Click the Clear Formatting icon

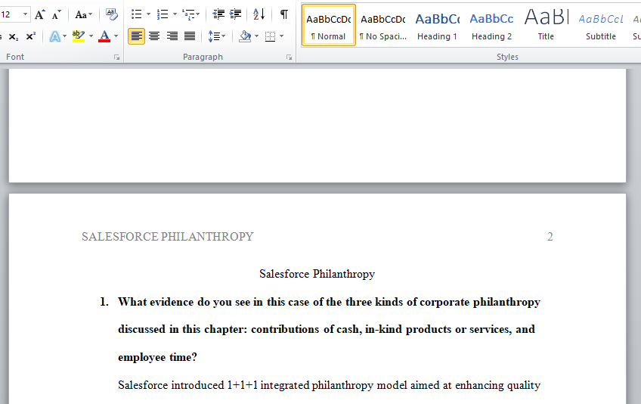pos(111,14)
